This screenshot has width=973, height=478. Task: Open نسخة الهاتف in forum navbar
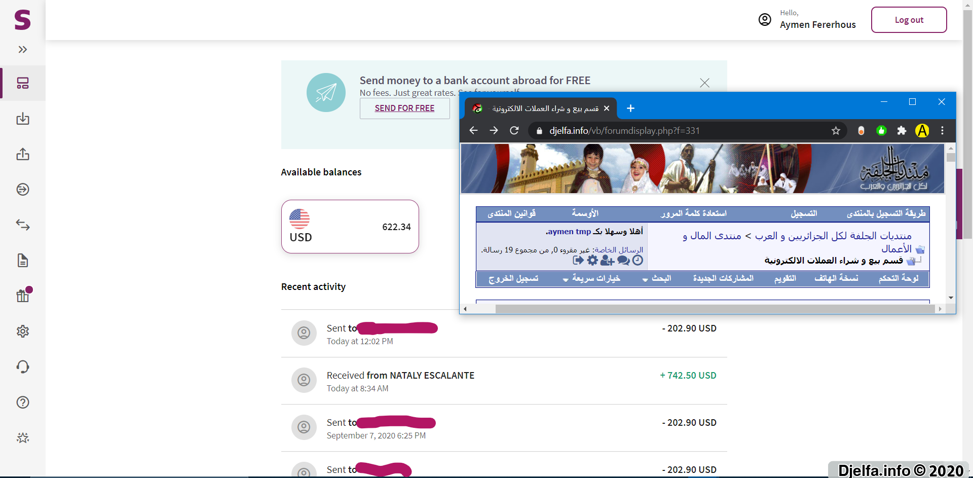pos(836,278)
